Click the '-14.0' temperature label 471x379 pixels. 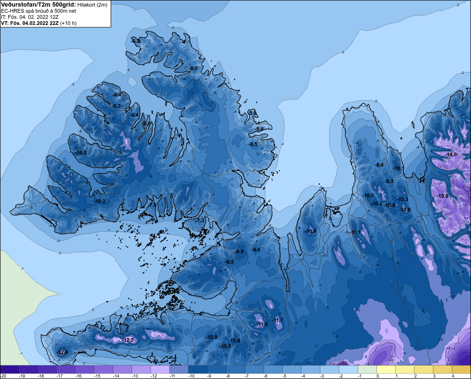click(x=451, y=155)
